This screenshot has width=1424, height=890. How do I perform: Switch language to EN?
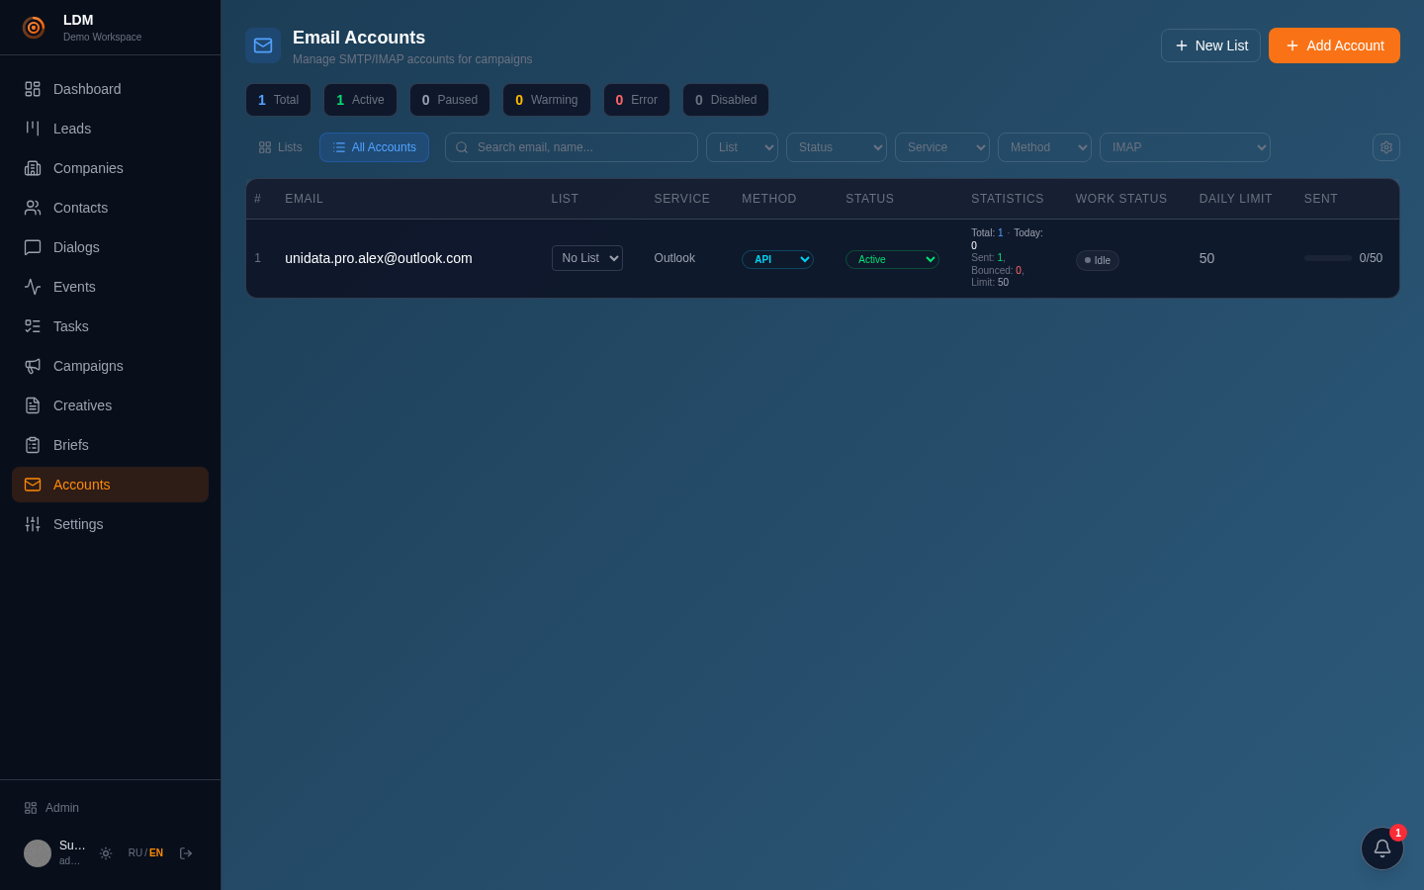click(156, 853)
